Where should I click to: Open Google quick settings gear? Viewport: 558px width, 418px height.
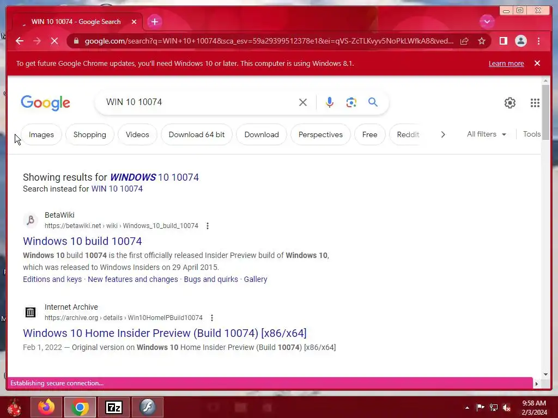coord(510,103)
